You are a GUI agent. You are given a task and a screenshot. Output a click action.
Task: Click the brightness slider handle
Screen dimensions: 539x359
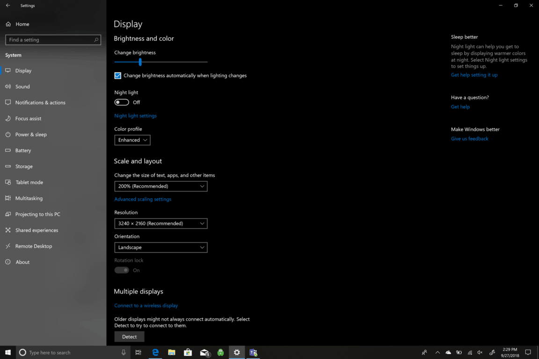coord(140,62)
